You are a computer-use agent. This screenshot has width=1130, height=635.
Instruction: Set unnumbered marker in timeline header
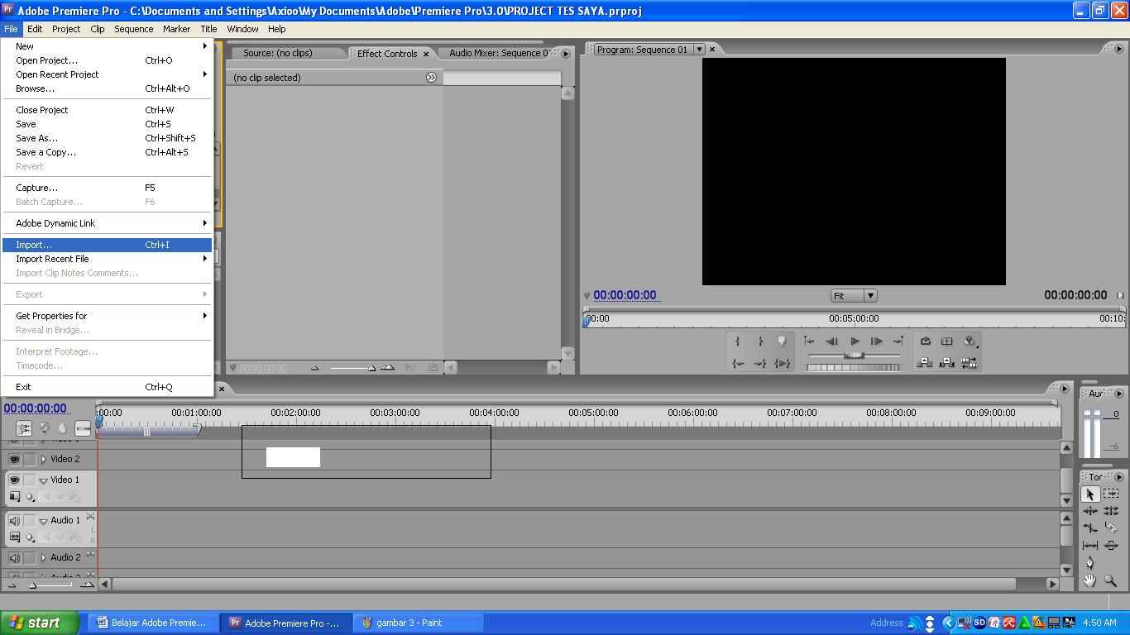point(62,427)
